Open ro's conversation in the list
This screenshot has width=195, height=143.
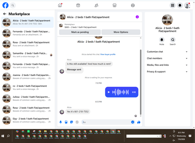(27, 88)
